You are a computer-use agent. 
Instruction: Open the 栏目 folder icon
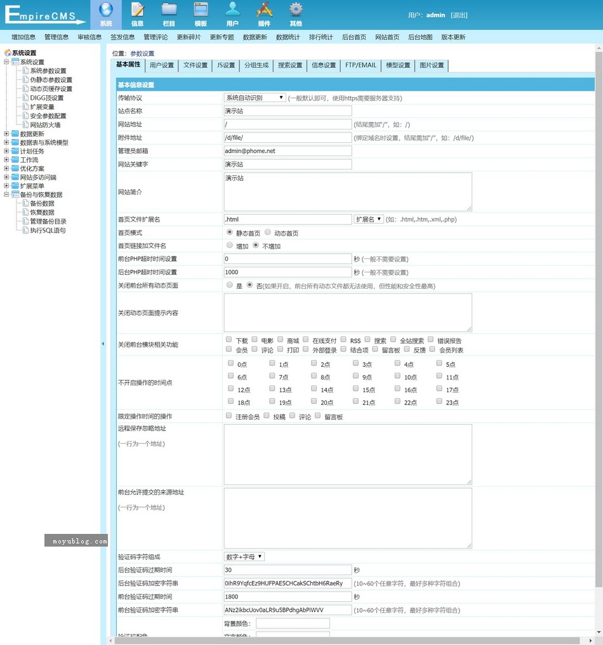[x=169, y=10]
